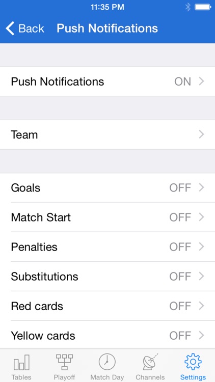Go Back to previous screen
Viewport: 215px width, 382px height.
click(25, 28)
